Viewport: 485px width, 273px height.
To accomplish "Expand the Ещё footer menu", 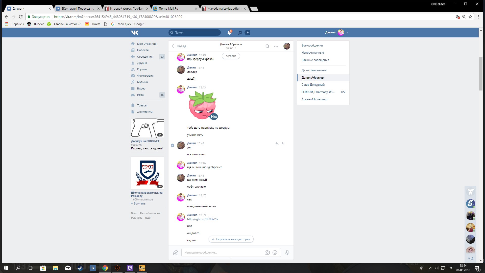I will [x=149, y=218].
